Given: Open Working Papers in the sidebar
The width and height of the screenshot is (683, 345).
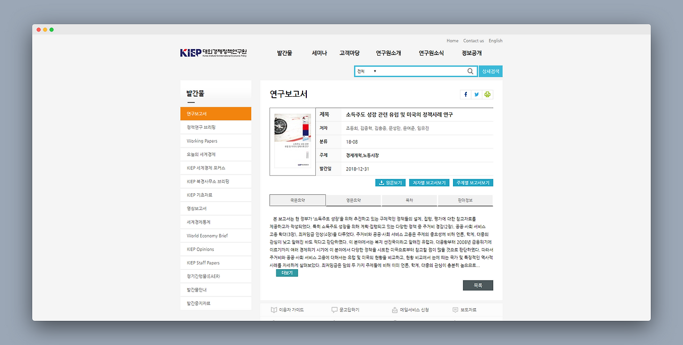Looking at the screenshot, I should pyautogui.click(x=216, y=141).
